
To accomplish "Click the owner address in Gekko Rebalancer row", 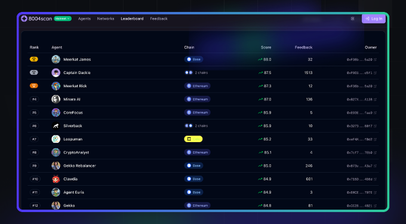I will [x=359, y=165].
